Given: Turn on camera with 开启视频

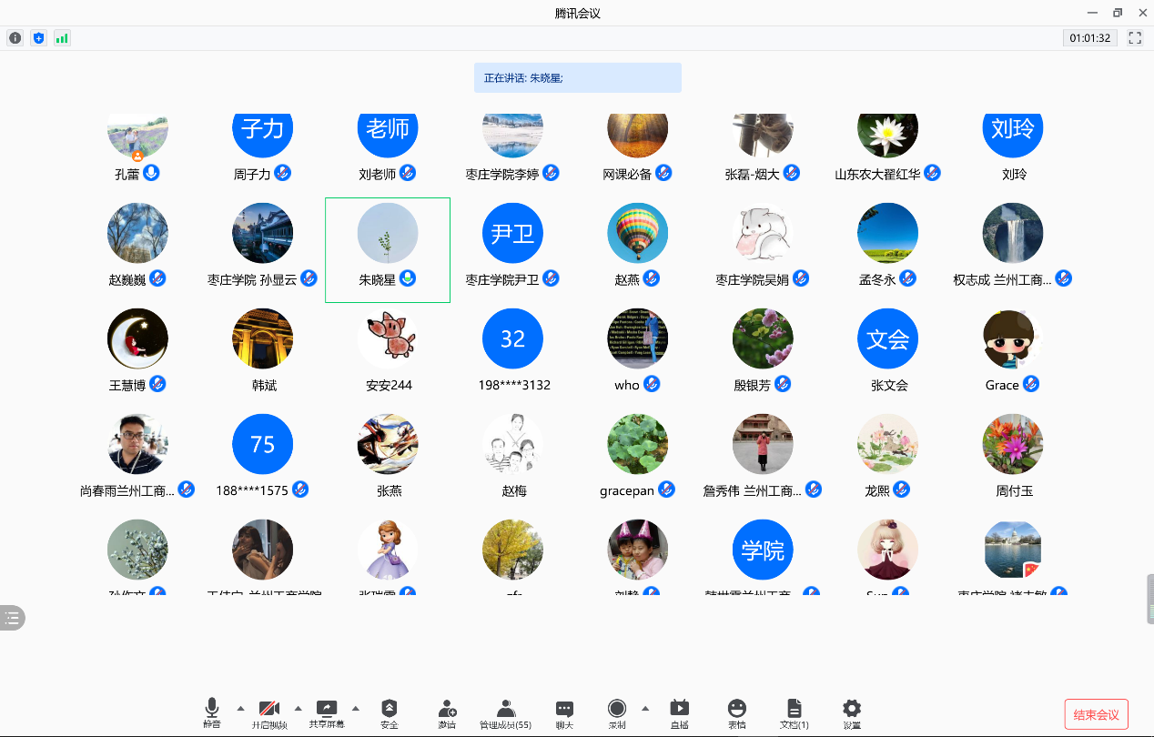Looking at the screenshot, I should pos(269,709).
